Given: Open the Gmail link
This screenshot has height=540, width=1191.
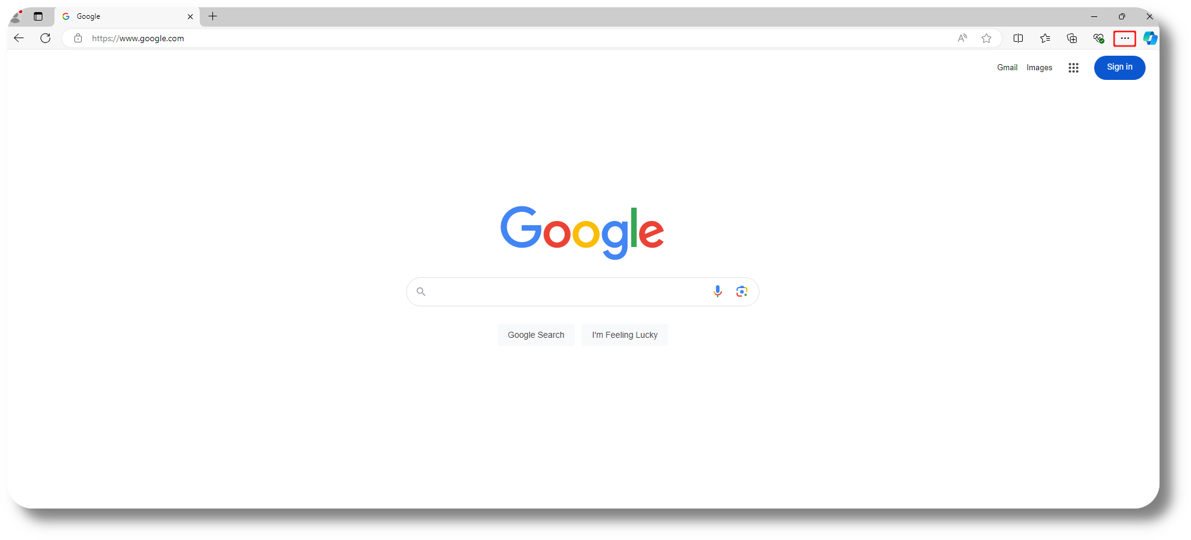Looking at the screenshot, I should point(1007,68).
